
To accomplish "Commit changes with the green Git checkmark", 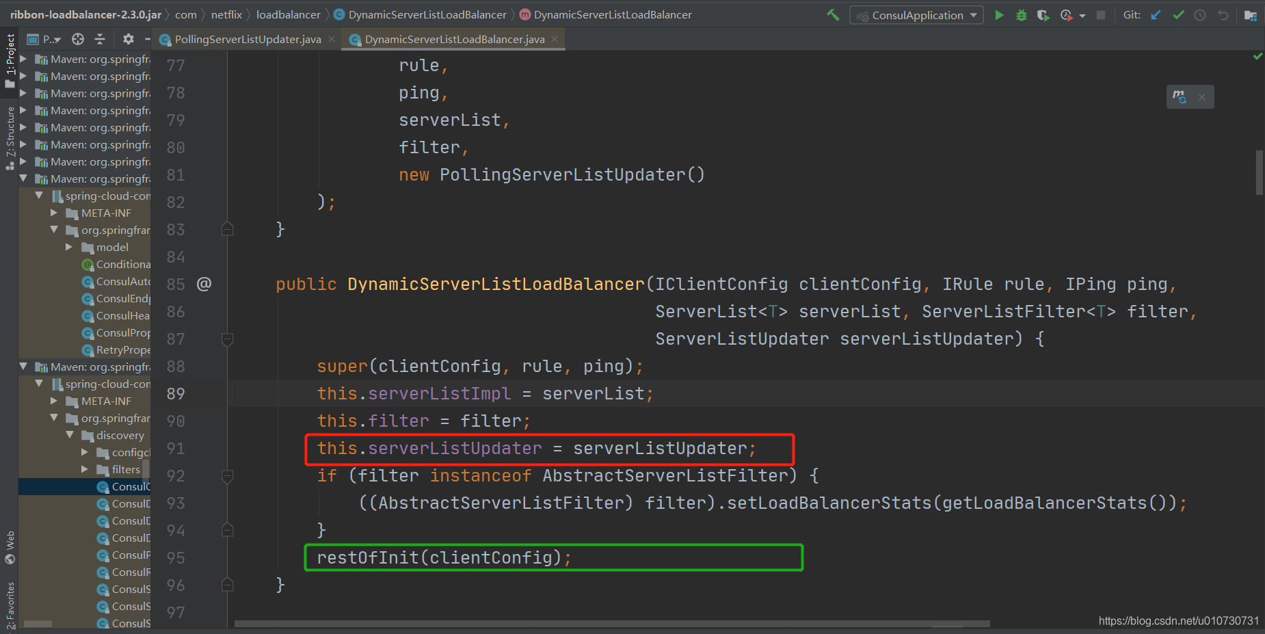I will click(x=1178, y=15).
